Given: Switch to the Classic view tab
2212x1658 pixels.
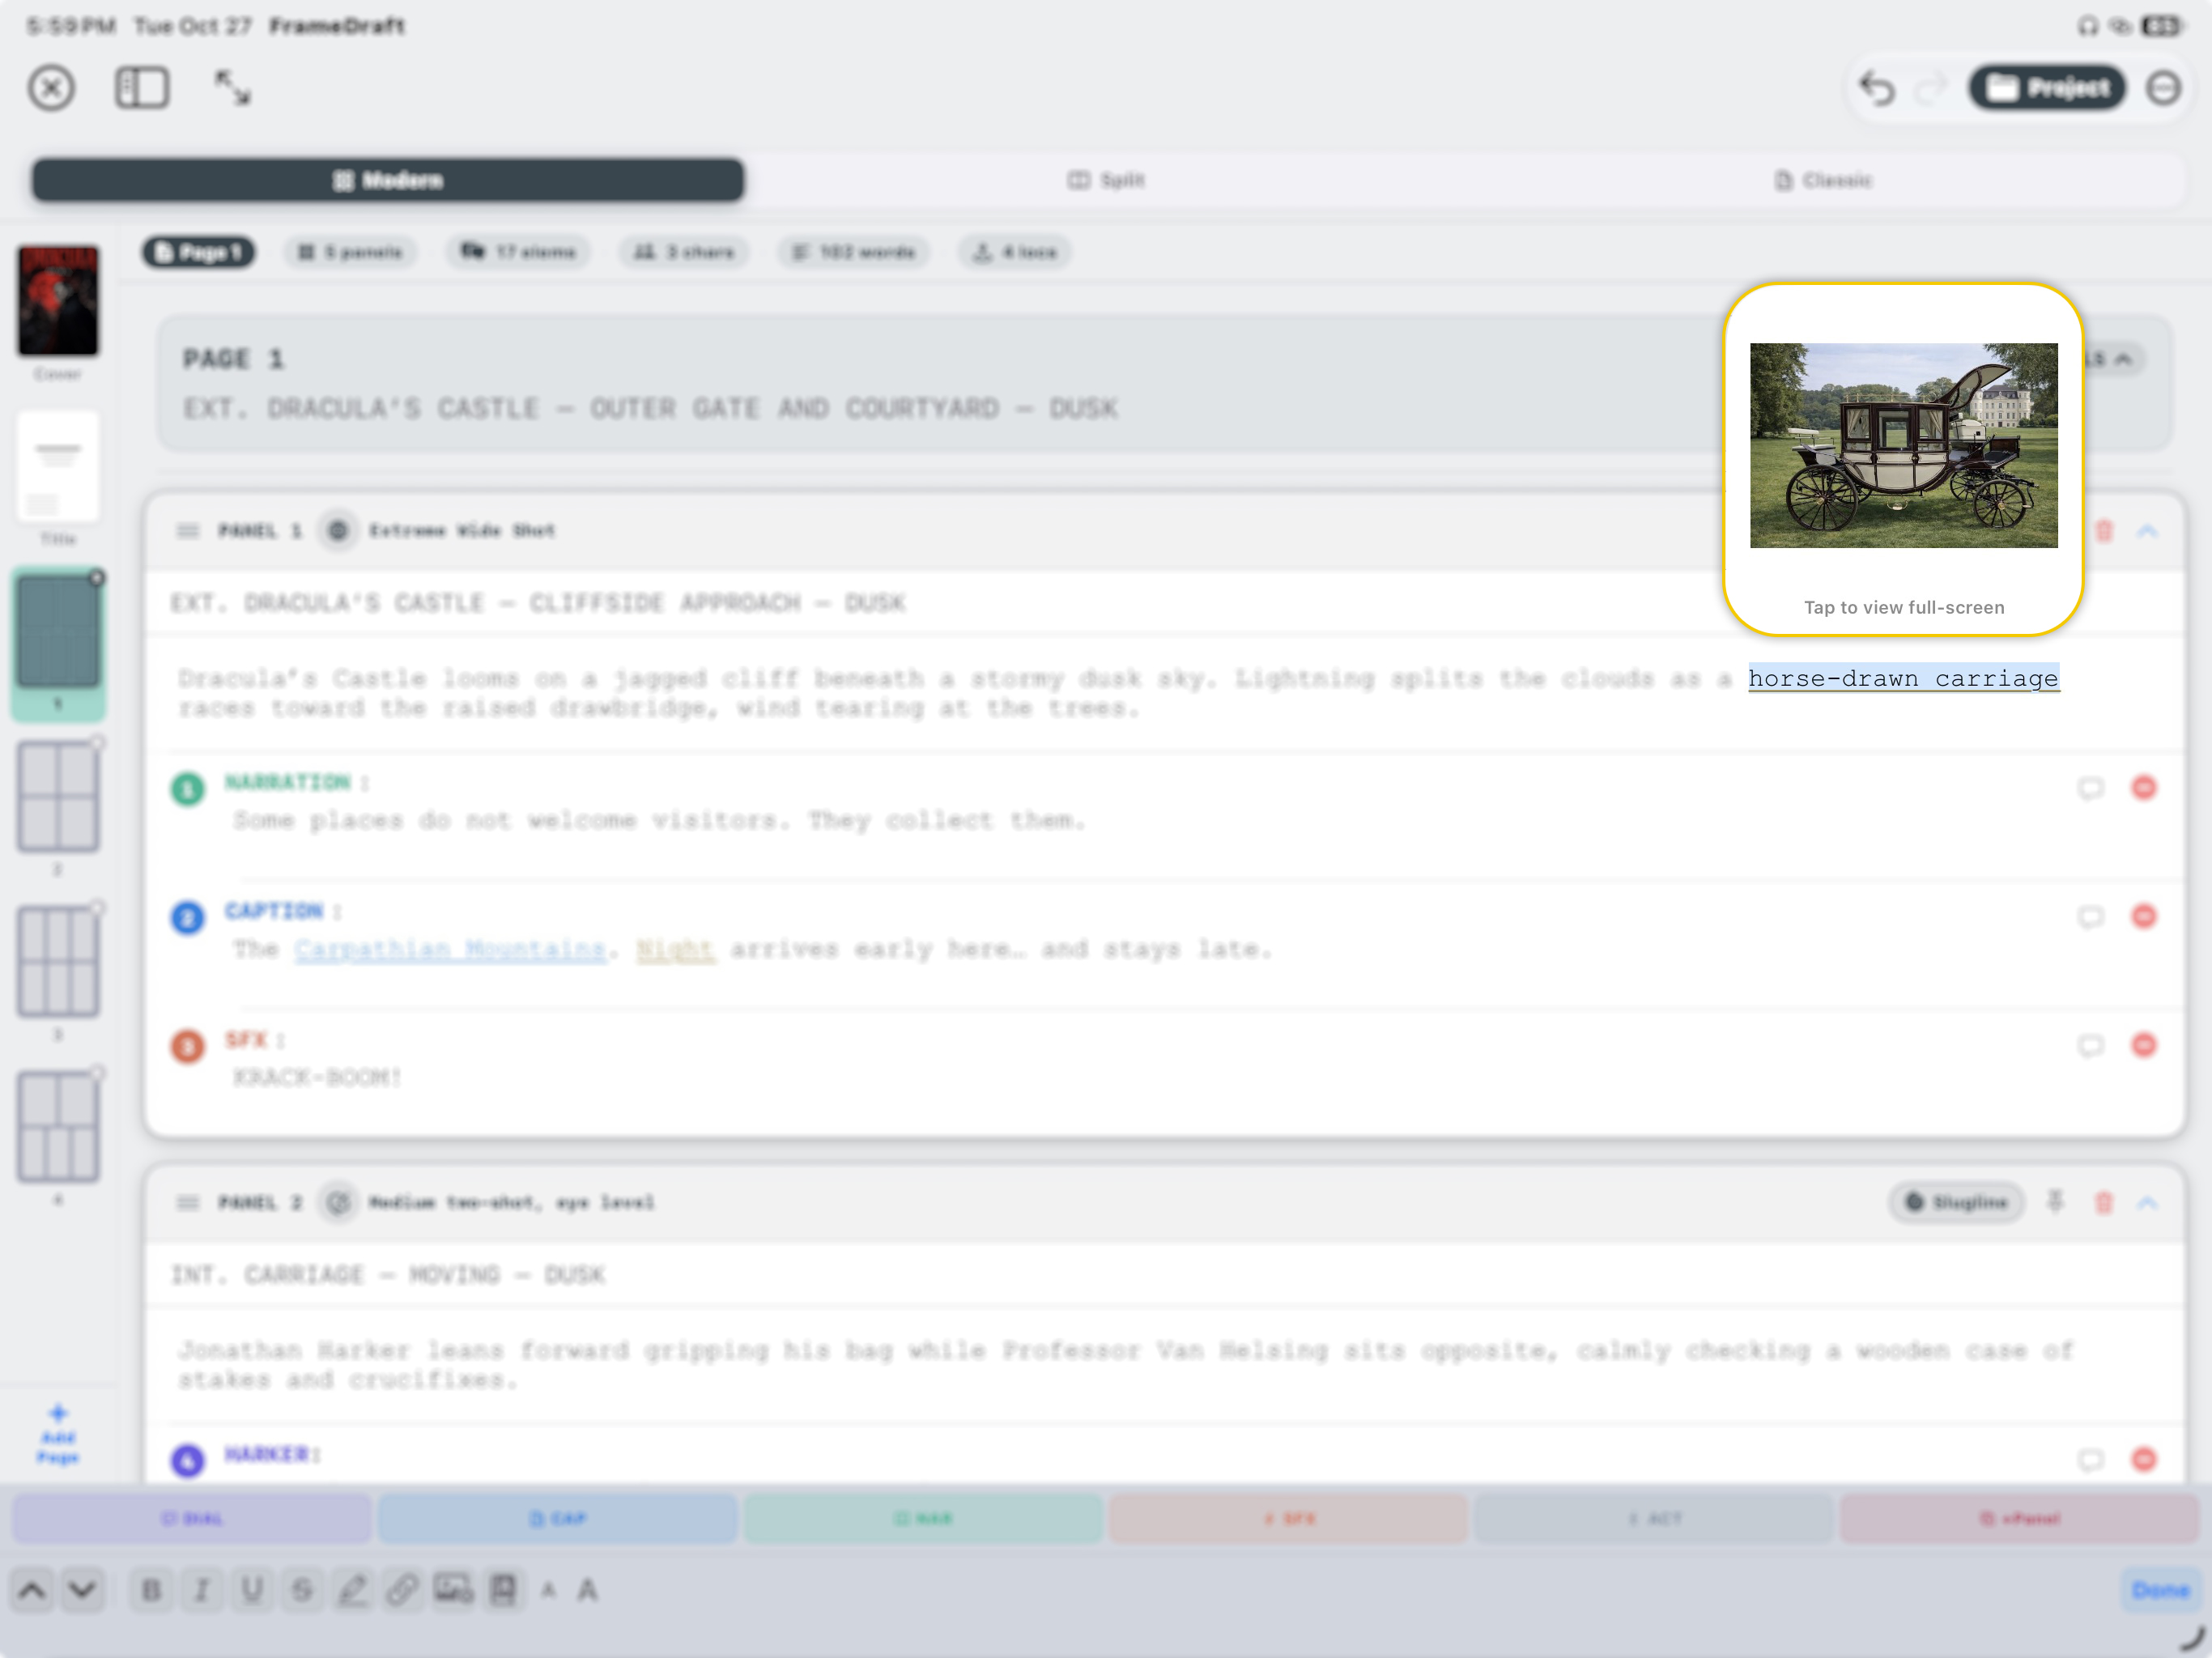Looking at the screenshot, I should [1824, 180].
